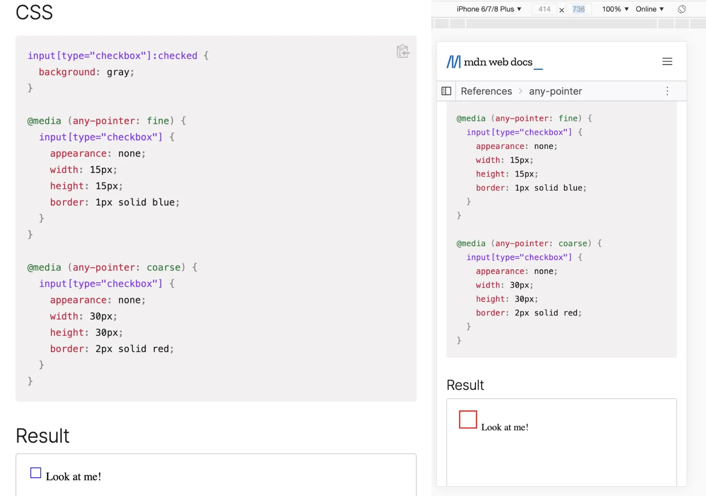Check the large red-bordered checkbox

468,419
